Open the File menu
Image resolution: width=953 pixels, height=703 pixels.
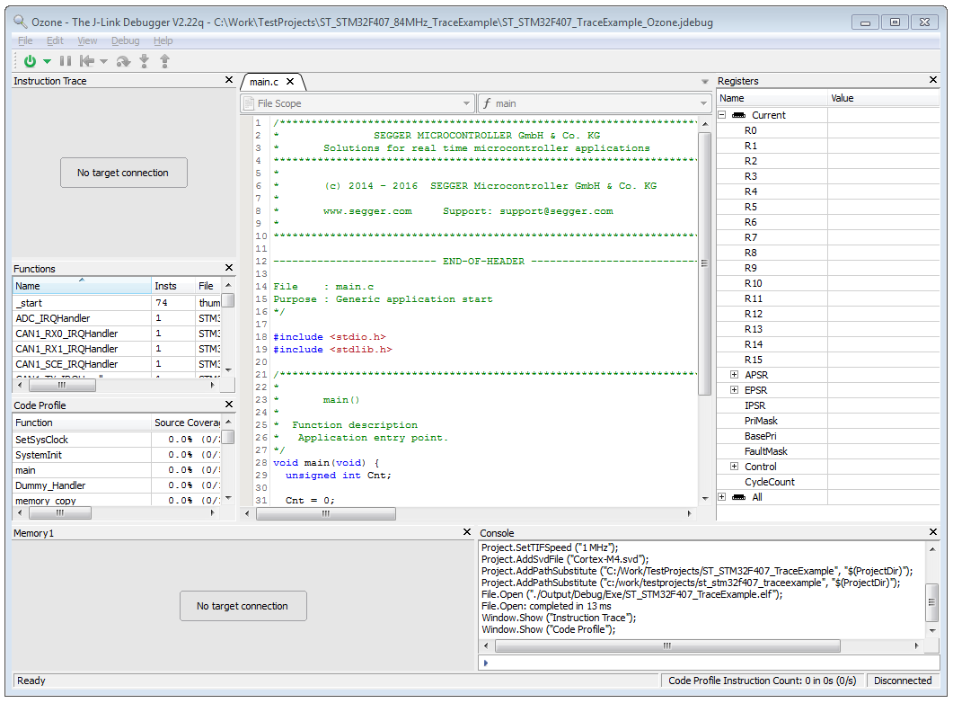click(x=25, y=40)
